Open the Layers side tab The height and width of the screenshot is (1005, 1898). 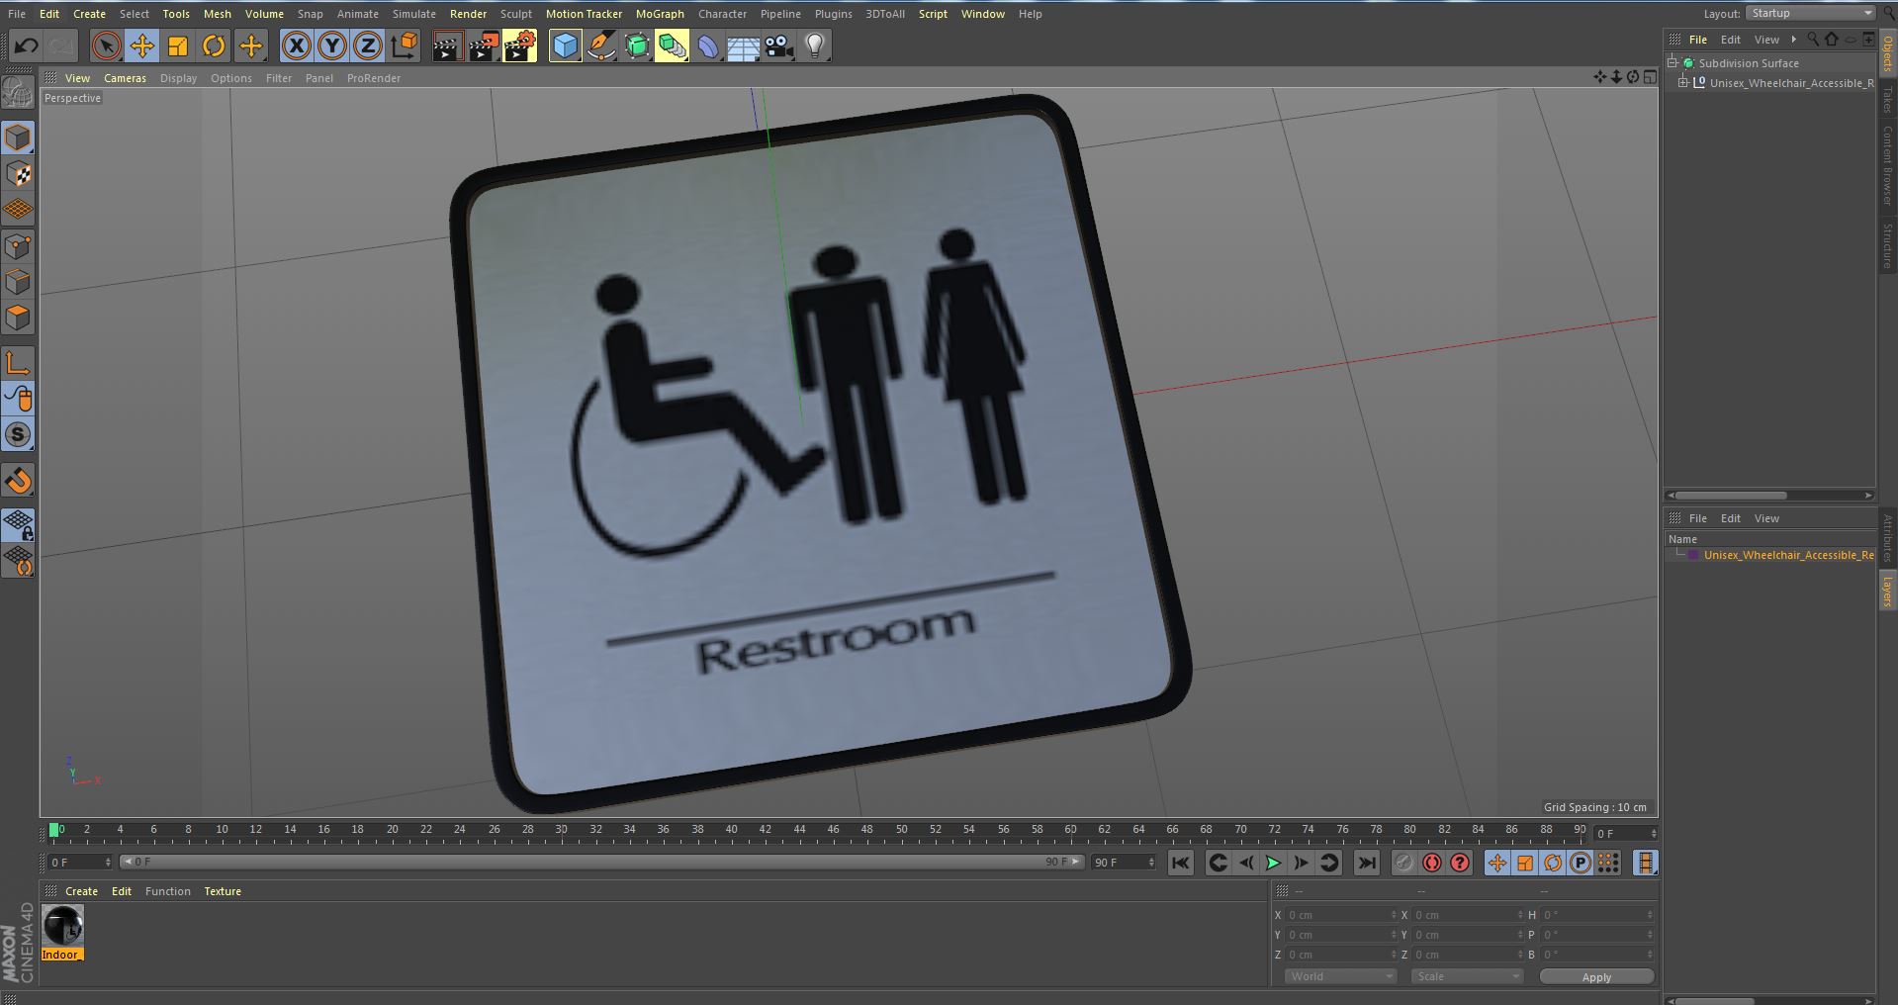[x=1887, y=592]
